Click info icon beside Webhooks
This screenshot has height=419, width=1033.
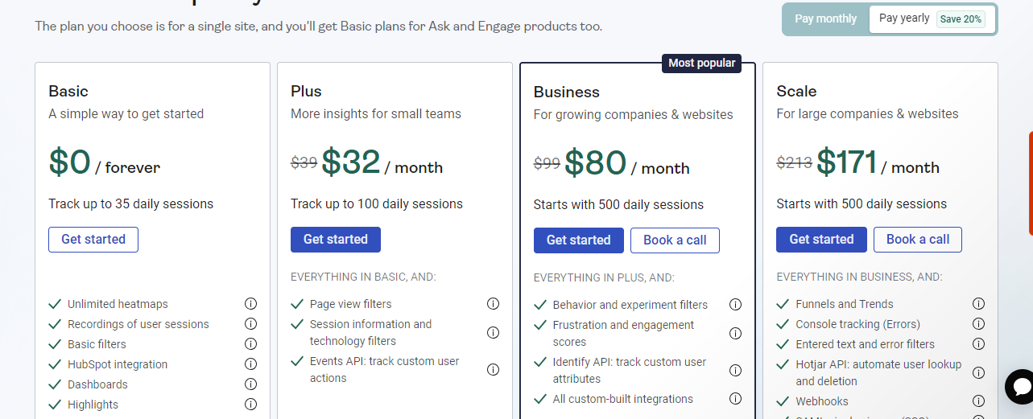coord(978,401)
